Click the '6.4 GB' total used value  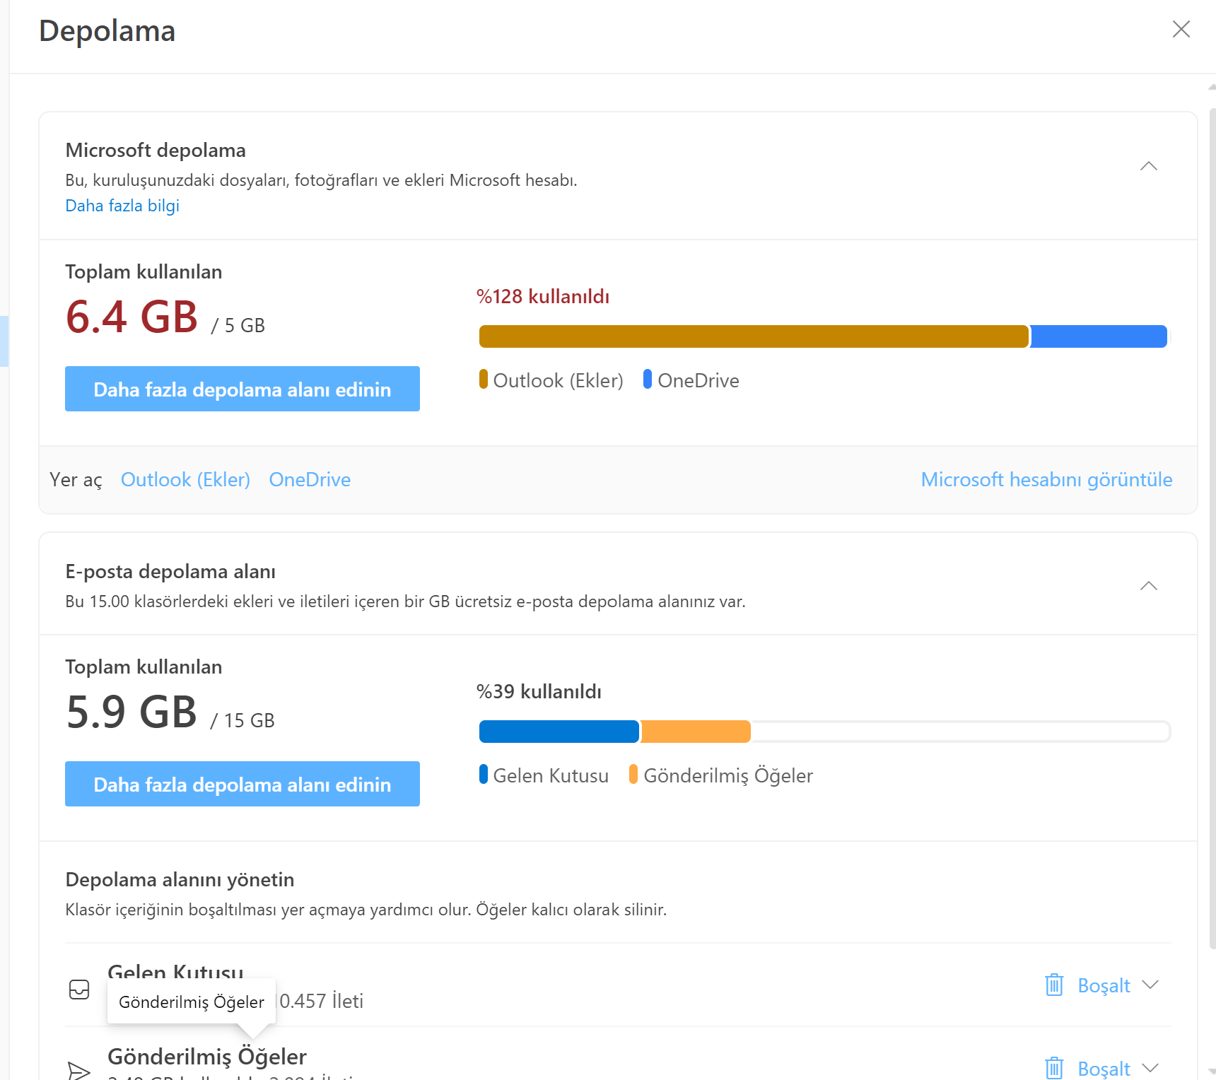tap(131, 317)
